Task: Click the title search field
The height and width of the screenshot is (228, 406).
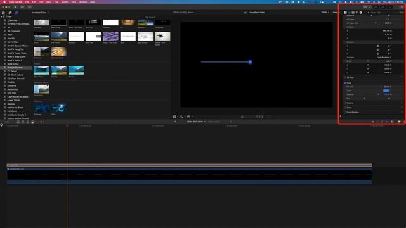Action: 157,17
